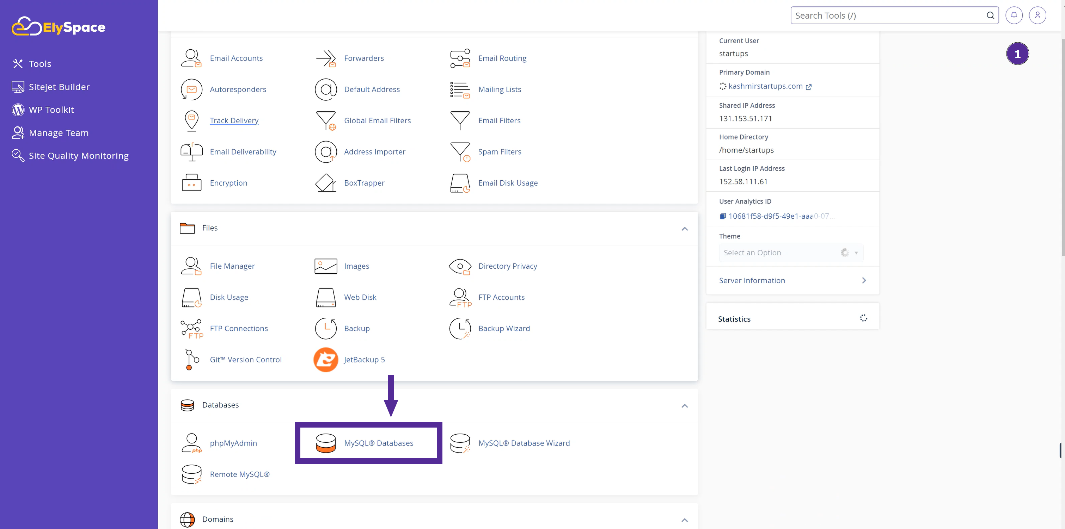Image resolution: width=1065 pixels, height=529 pixels.
Task: Open kashmirstartups.com external link
Action: pyautogui.click(x=810, y=86)
